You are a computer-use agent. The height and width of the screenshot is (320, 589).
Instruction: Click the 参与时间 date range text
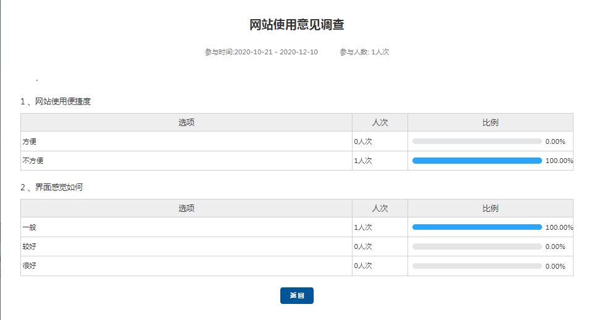[261, 52]
